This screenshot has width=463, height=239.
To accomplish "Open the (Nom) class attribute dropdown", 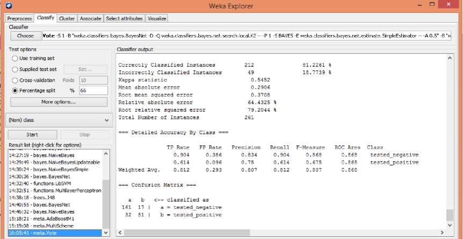I will [x=58, y=120].
